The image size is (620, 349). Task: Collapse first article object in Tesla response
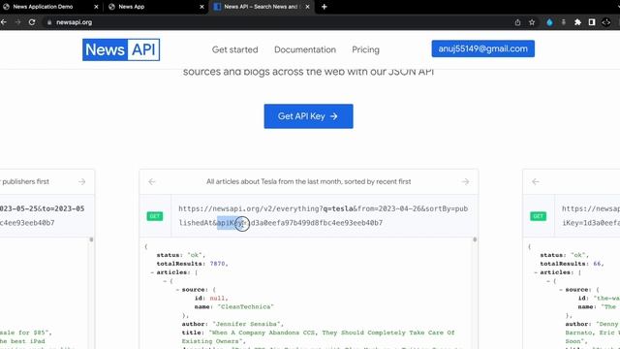(x=165, y=281)
